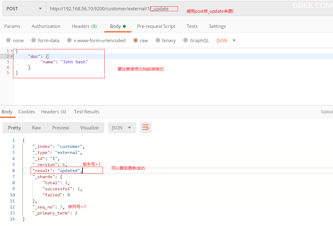Click the "_seq_no": 7 response line
Image resolution: width=333 pixels, height=226 pixels.
click(x=49, y=207)
